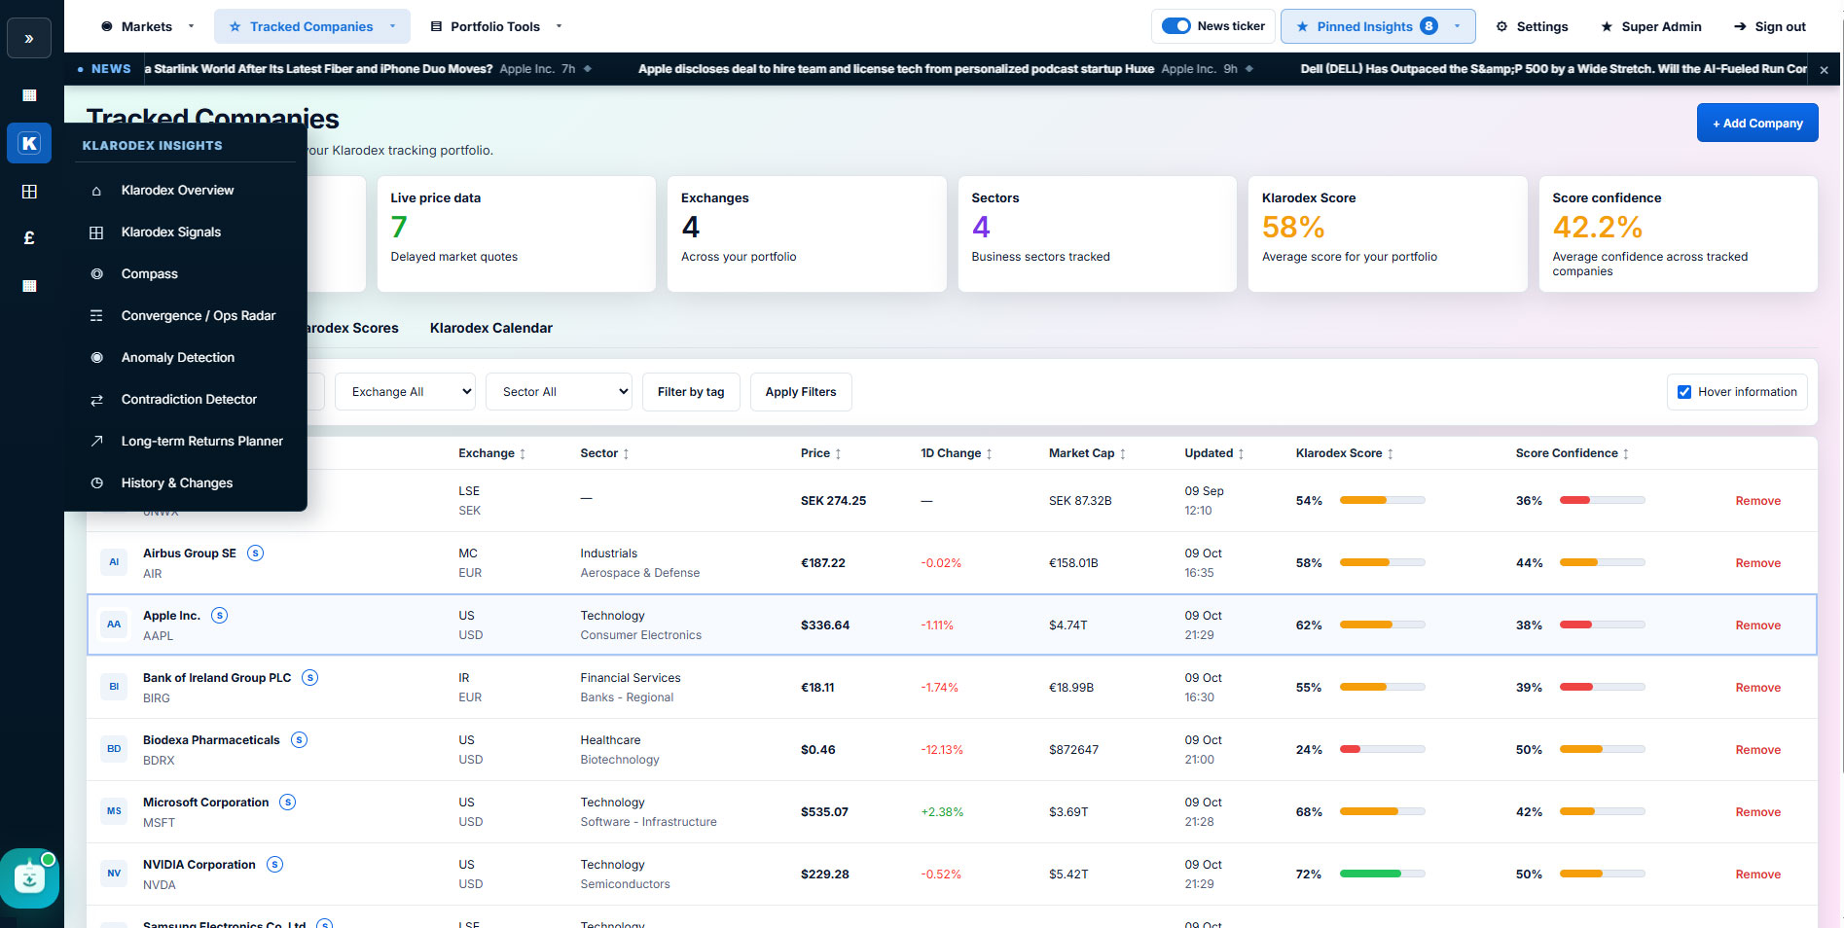
Task: Expand the Tracked Companies menu
Action: pyautogui.click(x=311, y=26)
